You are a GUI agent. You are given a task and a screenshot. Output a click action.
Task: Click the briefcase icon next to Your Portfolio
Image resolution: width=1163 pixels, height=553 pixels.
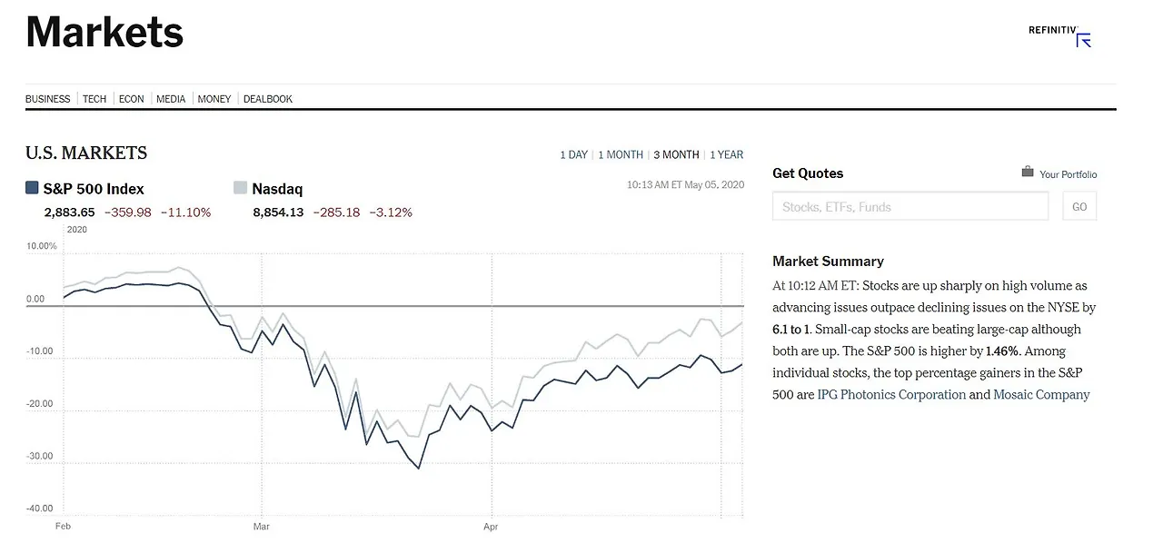[x=1026, y=171]
